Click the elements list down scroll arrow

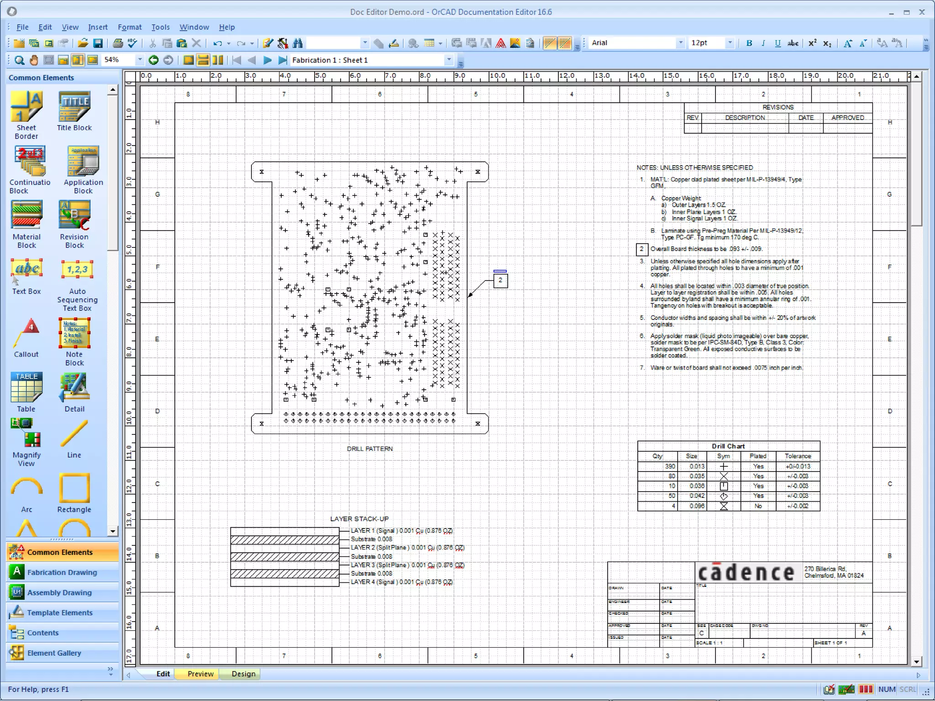113,531
